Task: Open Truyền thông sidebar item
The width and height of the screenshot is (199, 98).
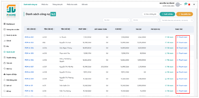Action: (10, 58)
